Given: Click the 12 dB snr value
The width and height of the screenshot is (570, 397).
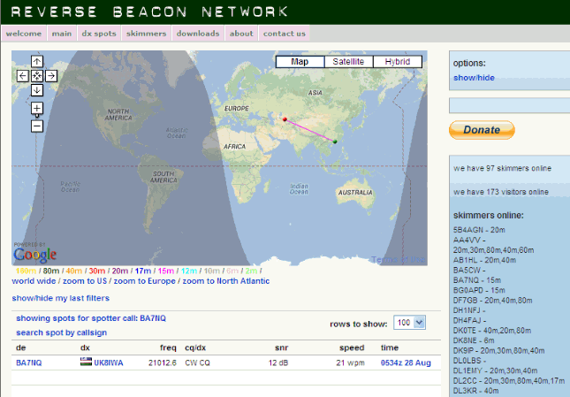Looking at the screenshot, I should pos(278,363).
